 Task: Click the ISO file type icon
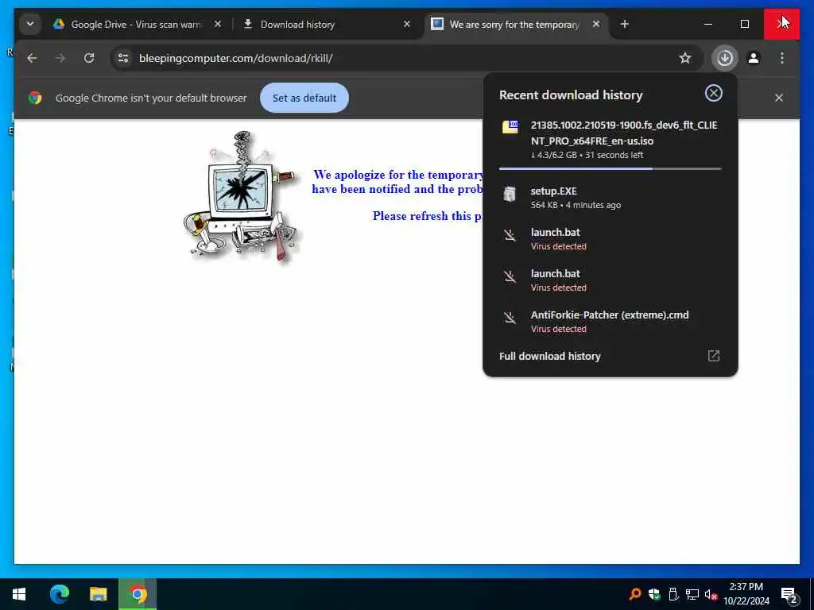coord(510,127)
